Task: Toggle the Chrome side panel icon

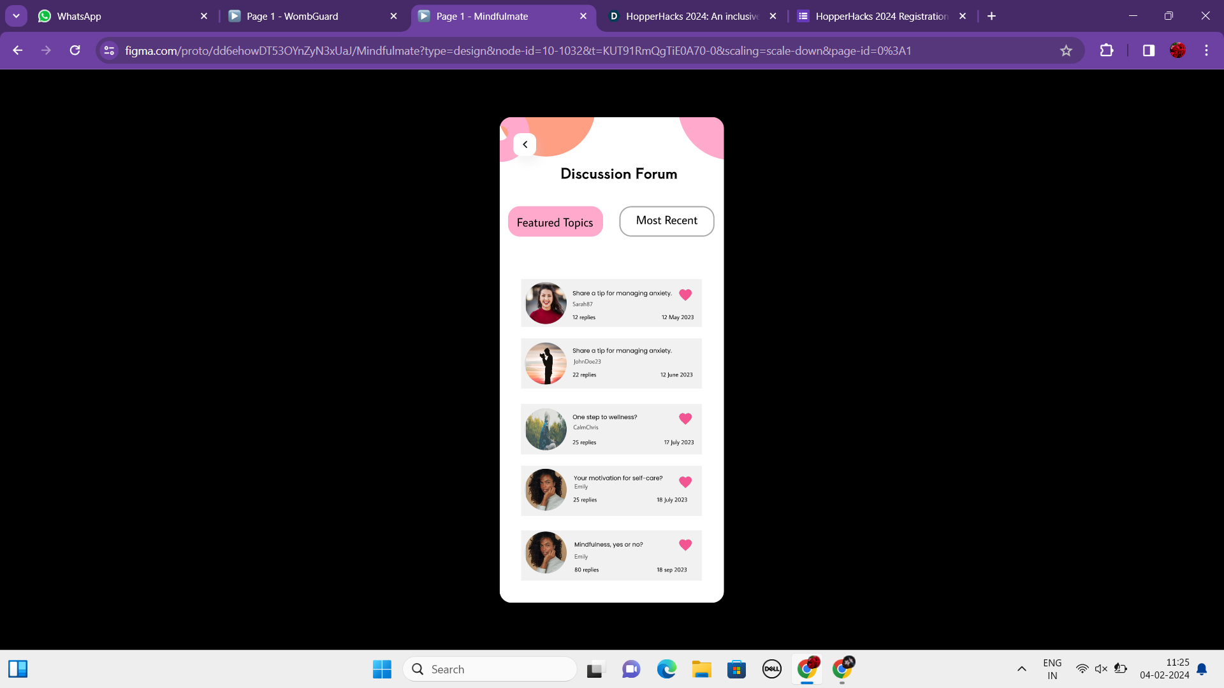Action: point(1148,50)
